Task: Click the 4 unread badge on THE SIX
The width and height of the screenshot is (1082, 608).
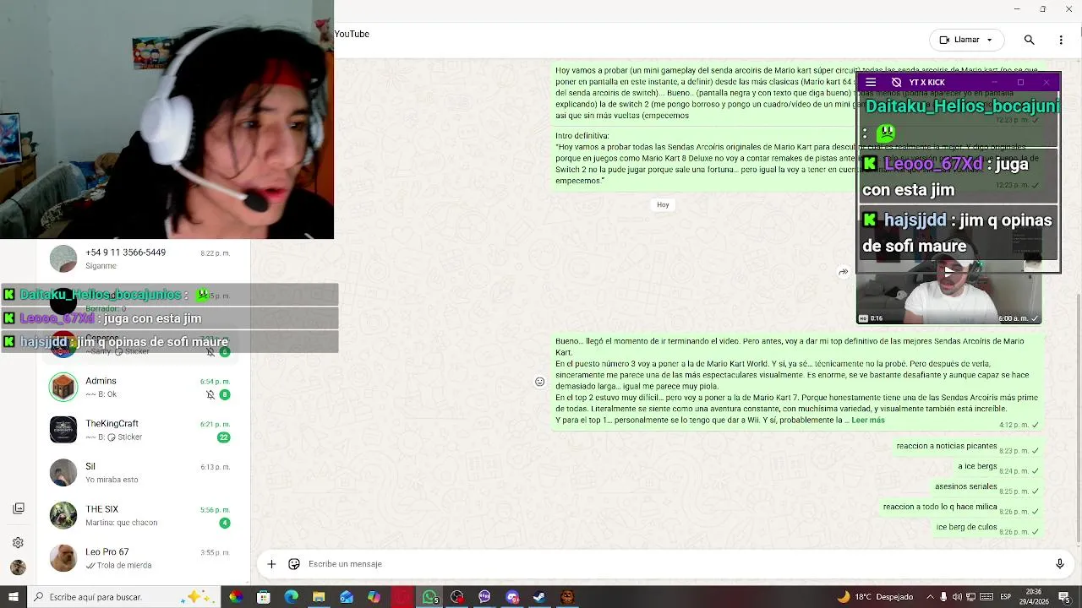Action: (224, 524)
